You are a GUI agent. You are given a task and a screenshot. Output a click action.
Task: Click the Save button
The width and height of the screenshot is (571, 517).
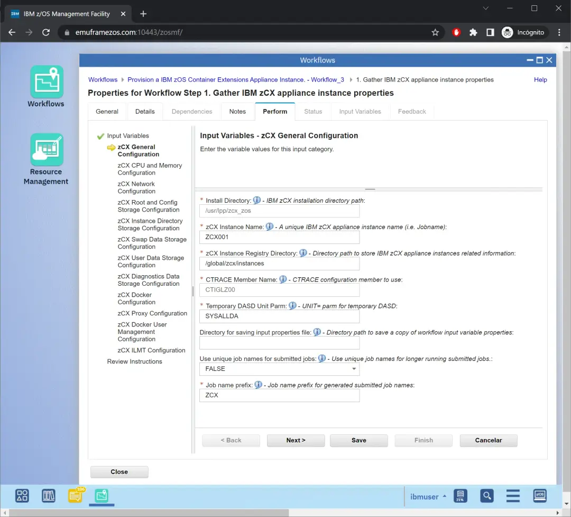(358, 440)
